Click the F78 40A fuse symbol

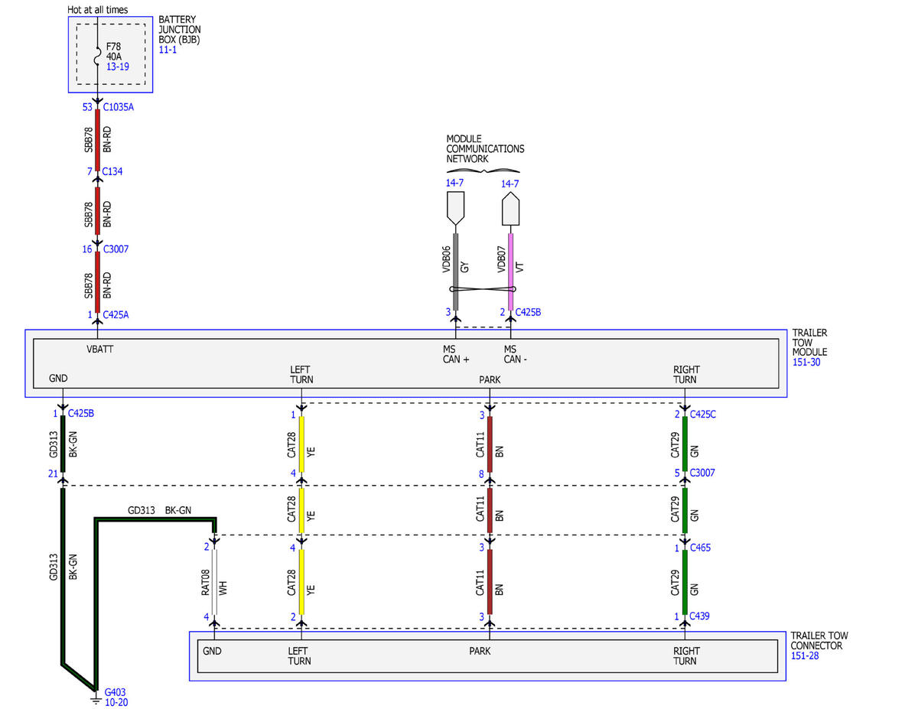98,56
